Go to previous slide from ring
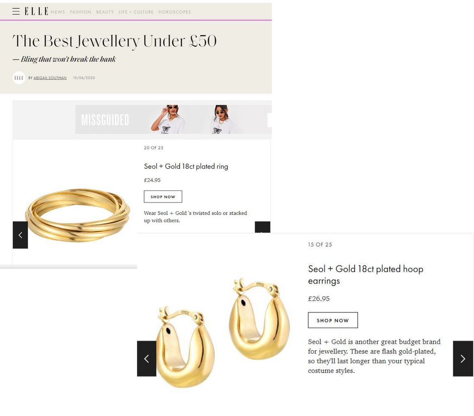The height and width of the screenshot is (416, 474). [x=20, y=235]
